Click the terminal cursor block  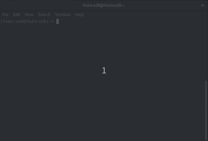click(58, 21)
